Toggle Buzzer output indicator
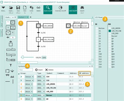The height and width of the screenshot is (101, 124). [x=110, y=36]
